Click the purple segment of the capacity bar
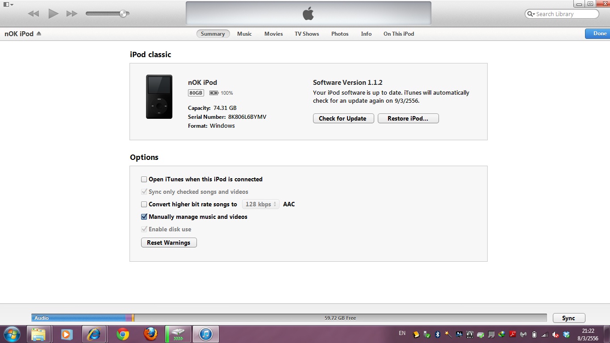The width and height of the screenshot is (610, 343). pos(129,318)
